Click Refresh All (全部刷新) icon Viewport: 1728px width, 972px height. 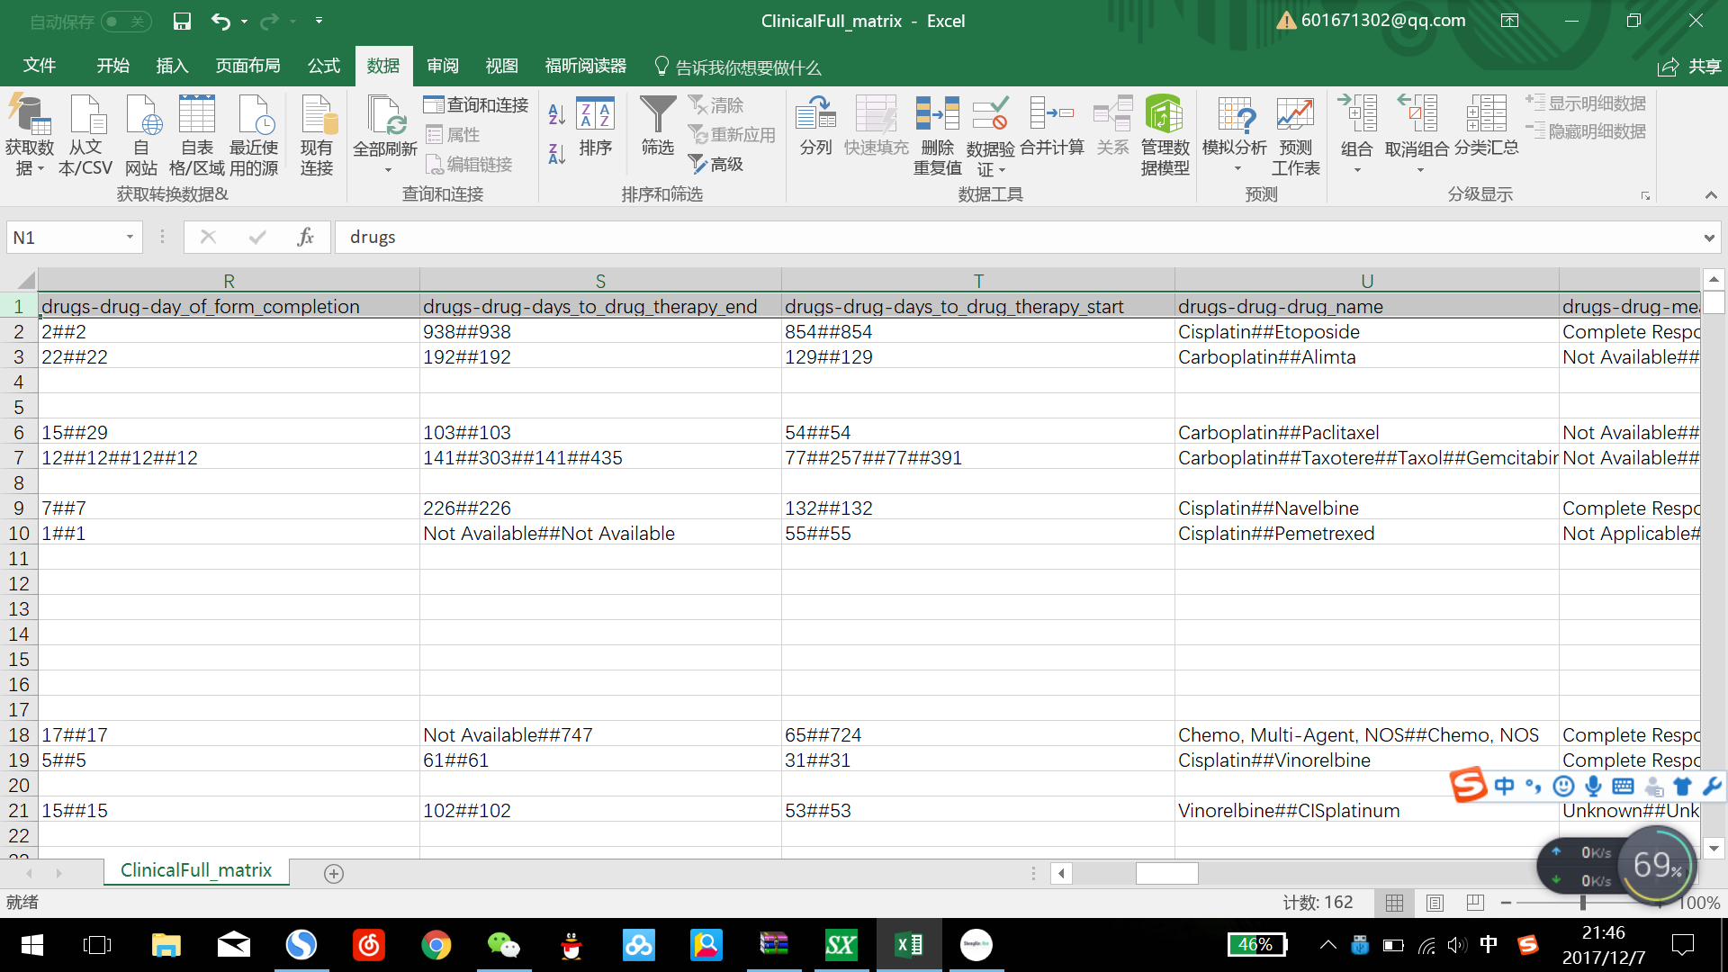pos(385,115)
